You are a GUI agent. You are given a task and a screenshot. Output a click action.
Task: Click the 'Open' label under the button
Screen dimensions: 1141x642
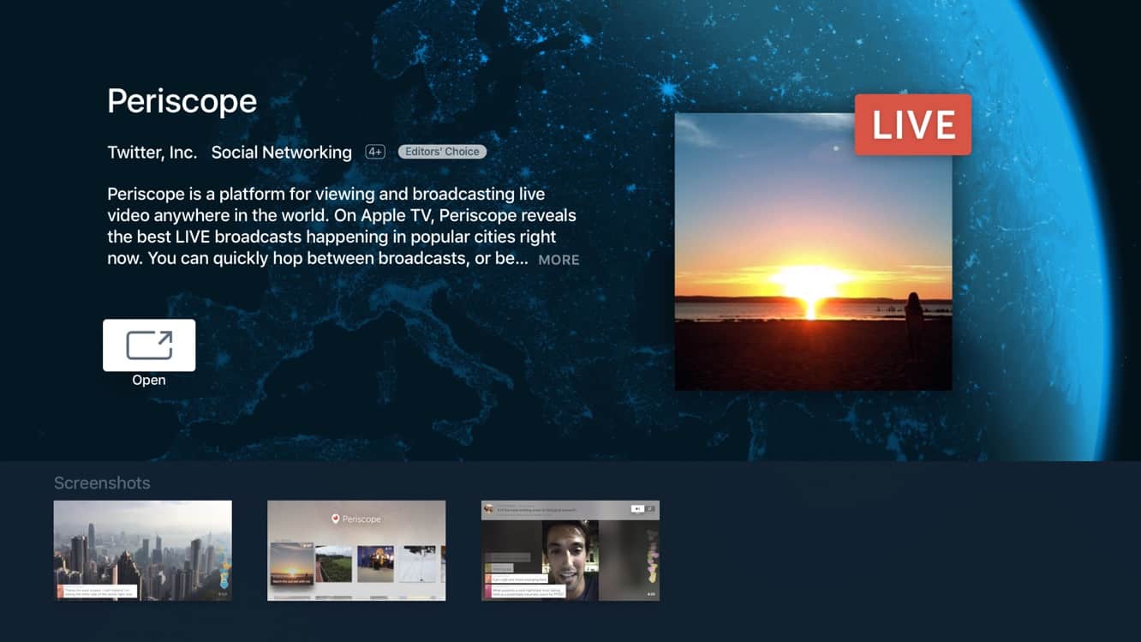[x=149, y=381]
